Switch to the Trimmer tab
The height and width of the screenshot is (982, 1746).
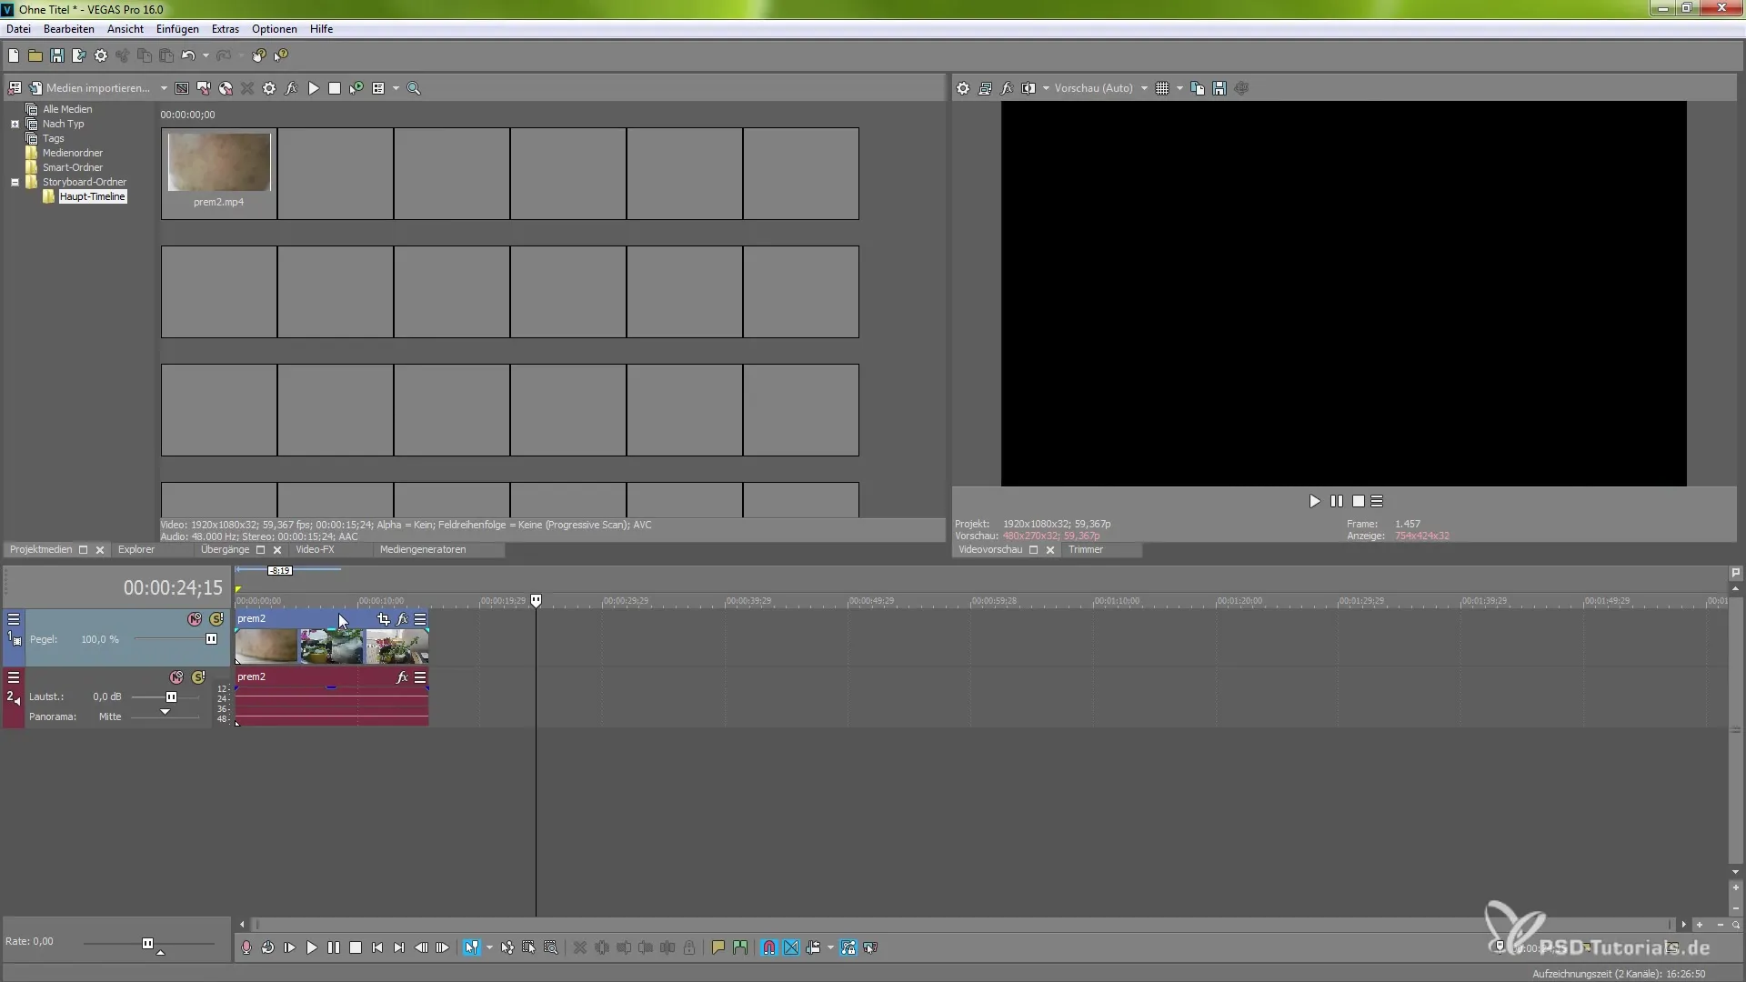(x=1086, y=550)
